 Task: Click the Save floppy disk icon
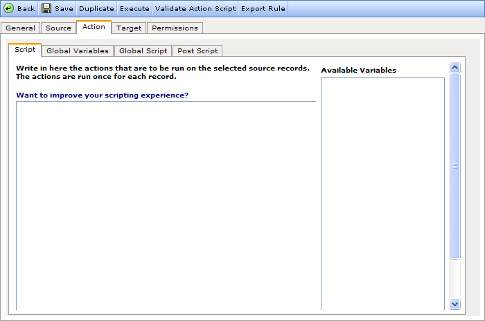46,8
